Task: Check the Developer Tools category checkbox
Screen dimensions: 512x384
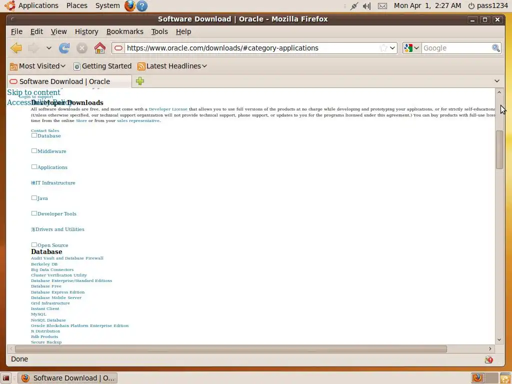Action: (x=34, y=213)
